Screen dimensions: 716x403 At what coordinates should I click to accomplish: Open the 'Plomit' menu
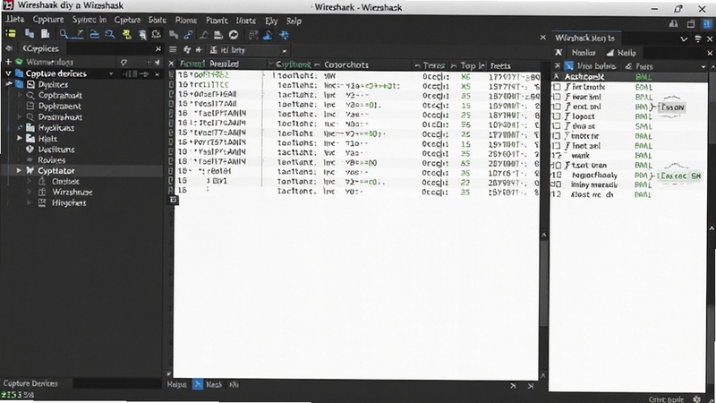click(x=217, y=20)
